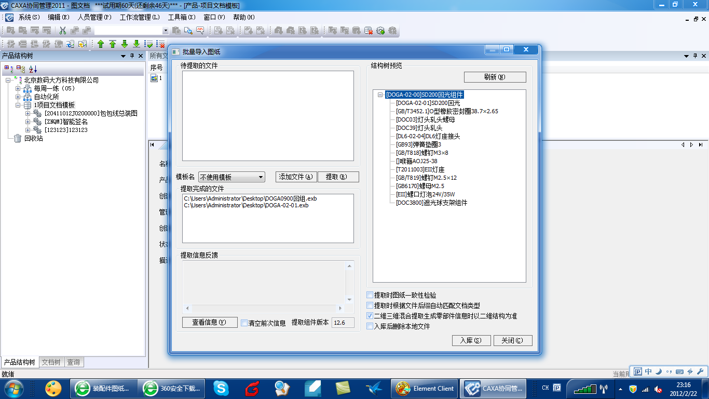Open the 工作流管理(L) menu
This screenshot has width=709, height=399.
(140, 17)
